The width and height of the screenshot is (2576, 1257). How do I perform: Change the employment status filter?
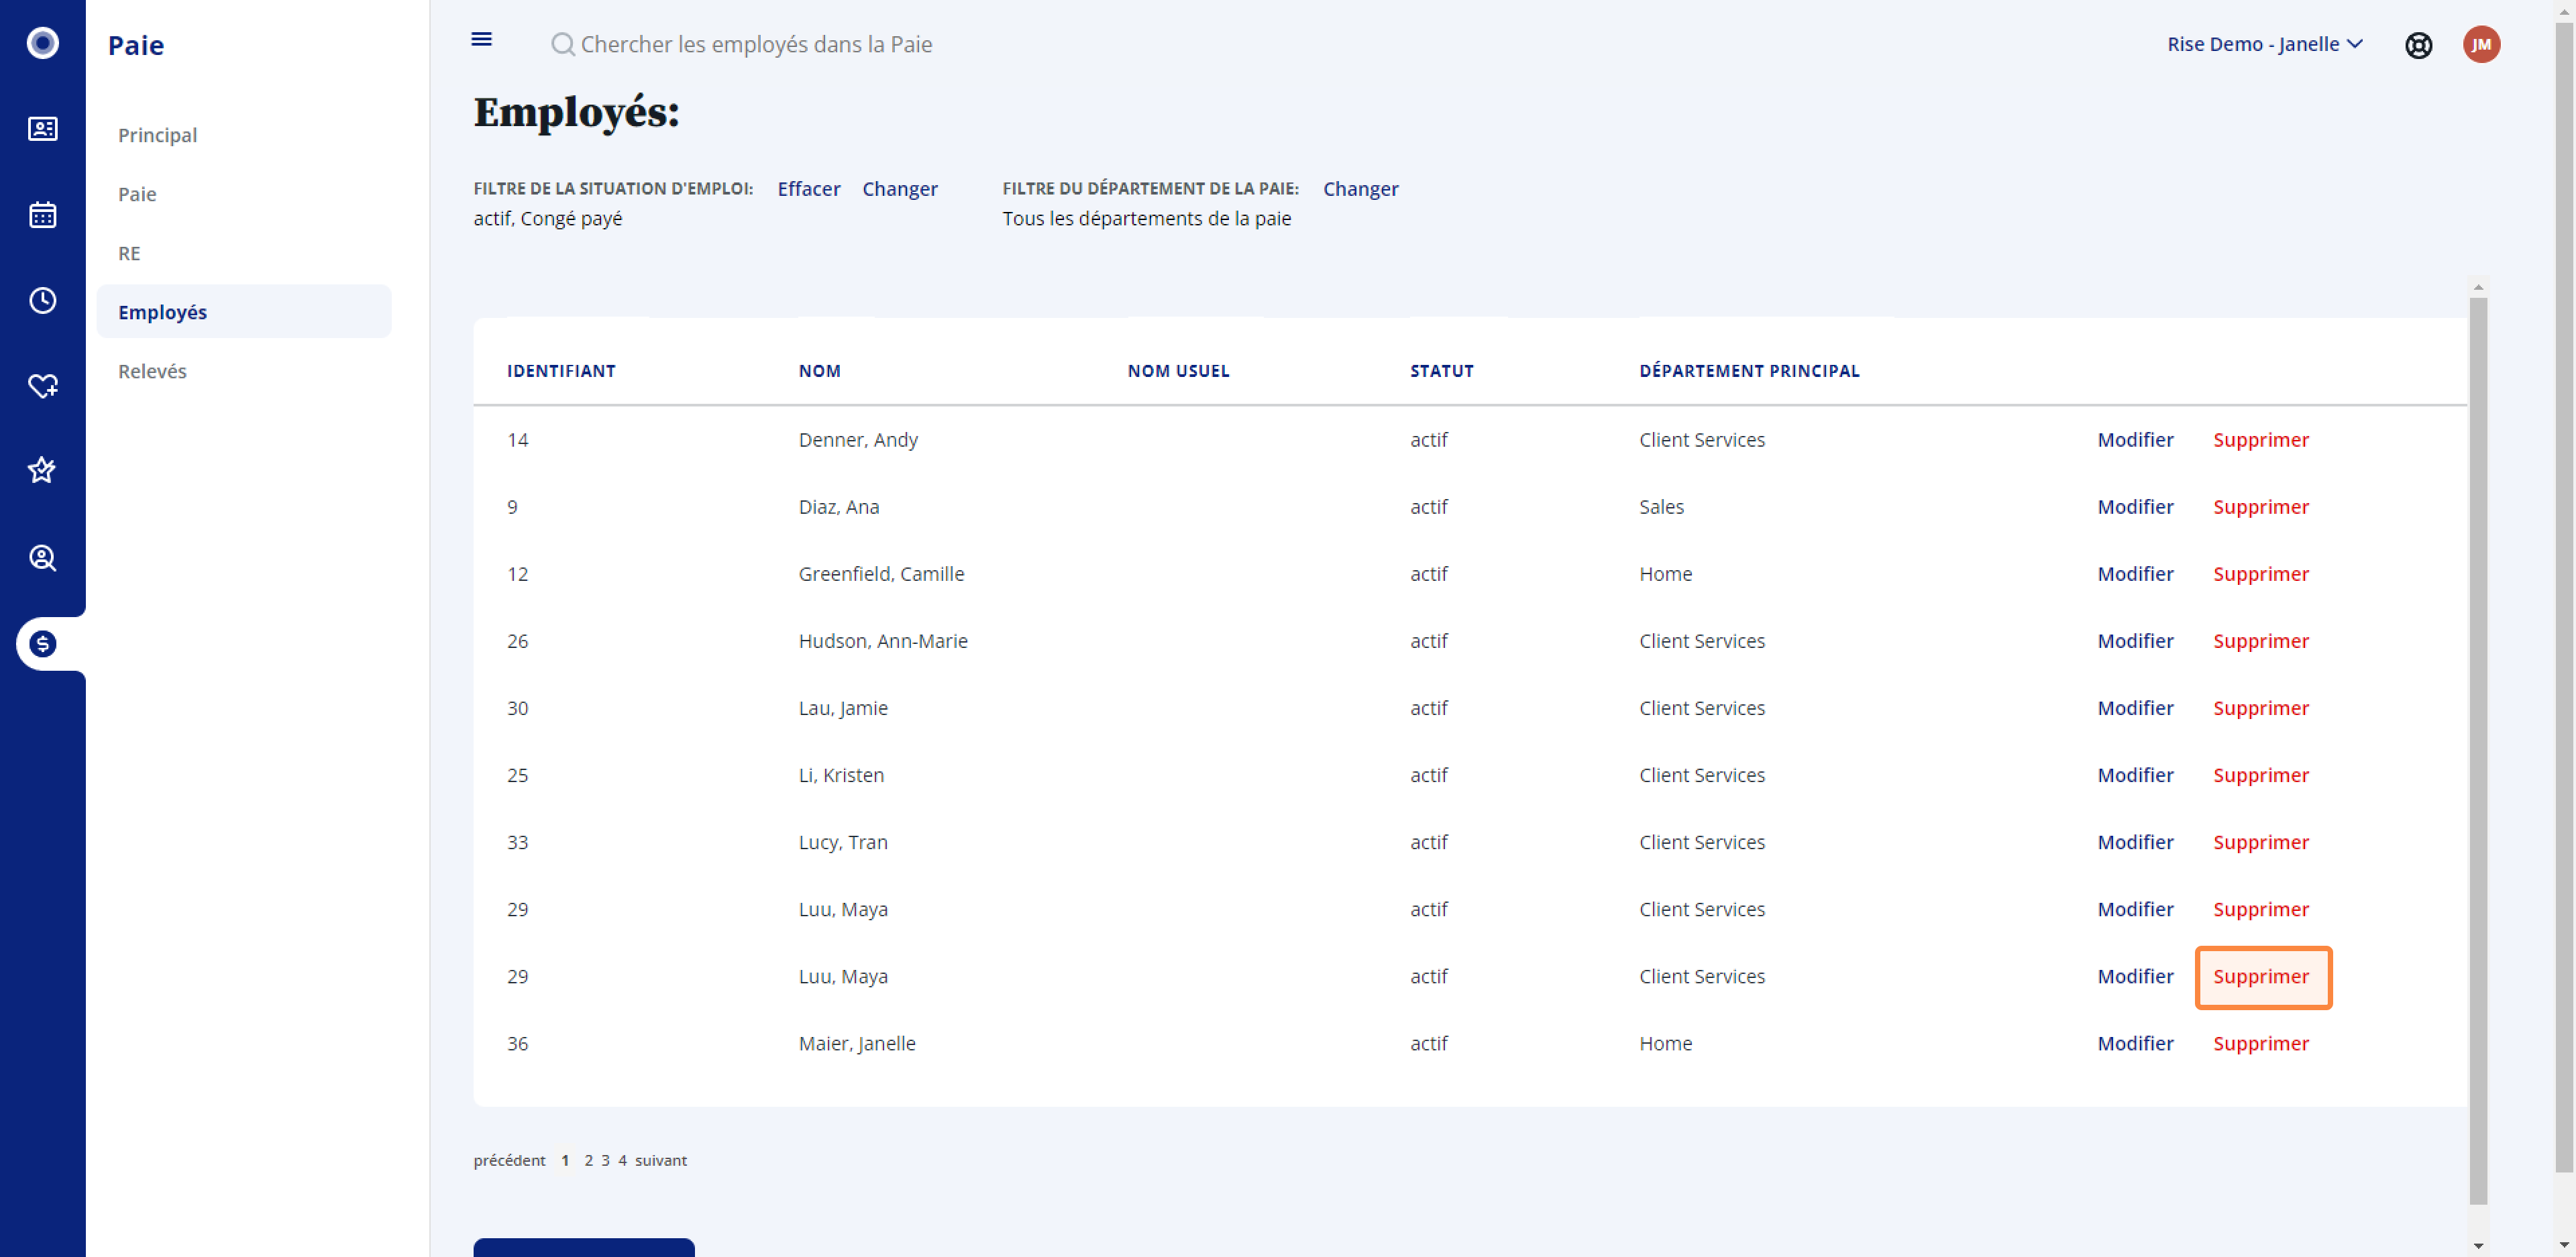pyautogui.click(x=899, y=189)
